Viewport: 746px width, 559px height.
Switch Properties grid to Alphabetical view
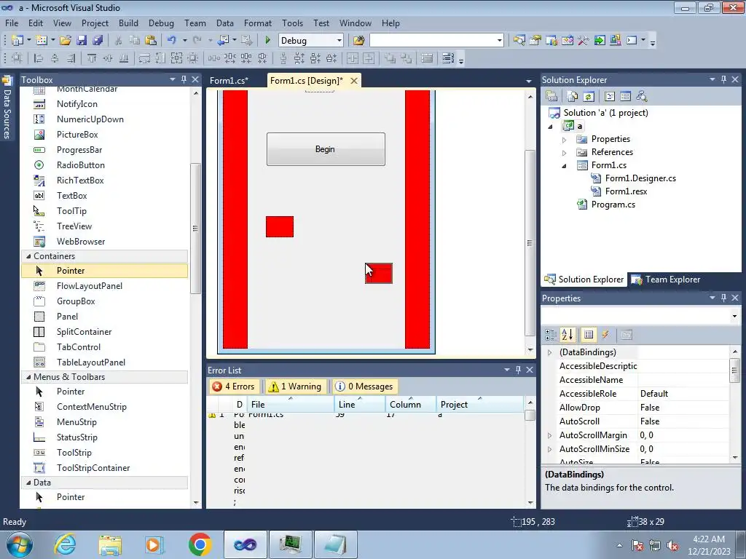tap(567, 335)
